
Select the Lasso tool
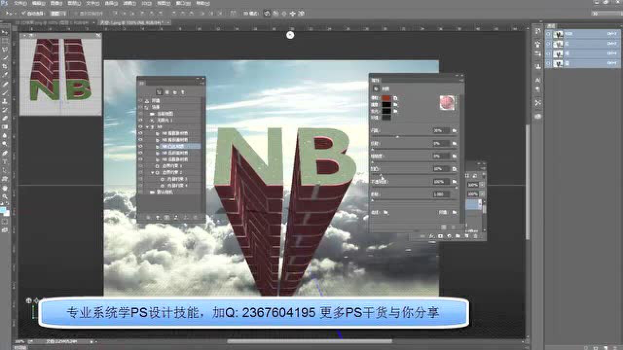[4, 46]
